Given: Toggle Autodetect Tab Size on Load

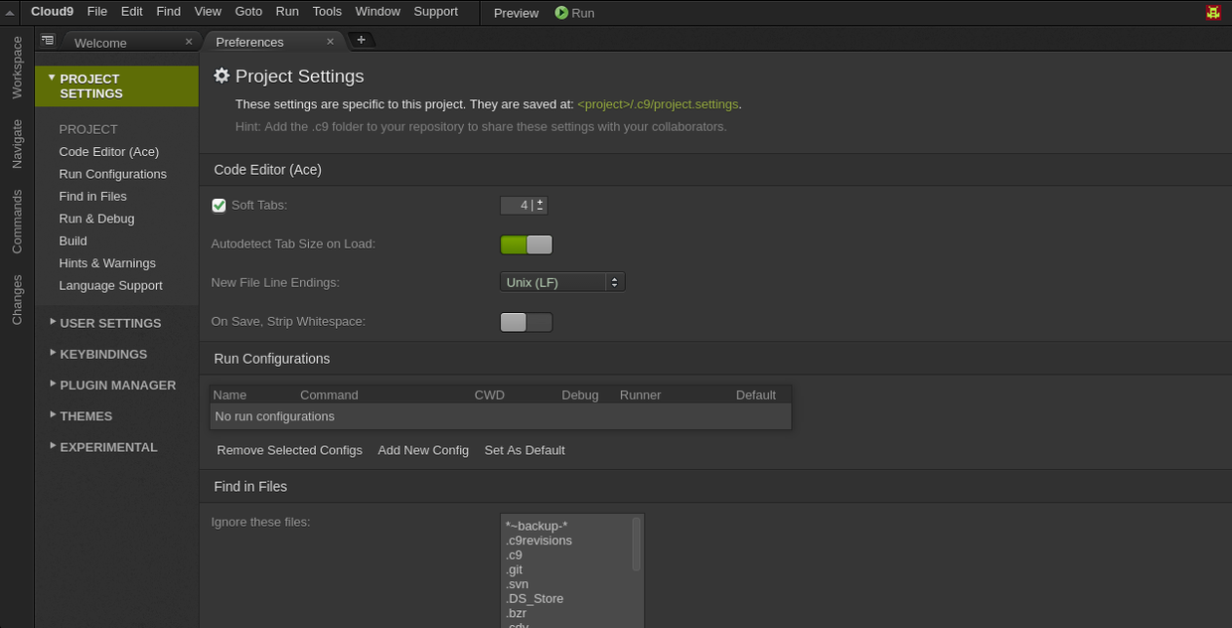Looking at the screenshot, I should [526, 244].
